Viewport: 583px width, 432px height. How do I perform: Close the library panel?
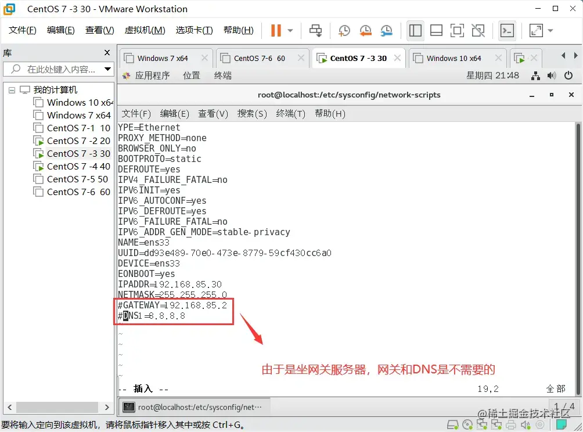pos(107,53)
